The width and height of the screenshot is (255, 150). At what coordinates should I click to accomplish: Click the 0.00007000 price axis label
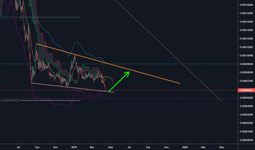coord(246,81)
